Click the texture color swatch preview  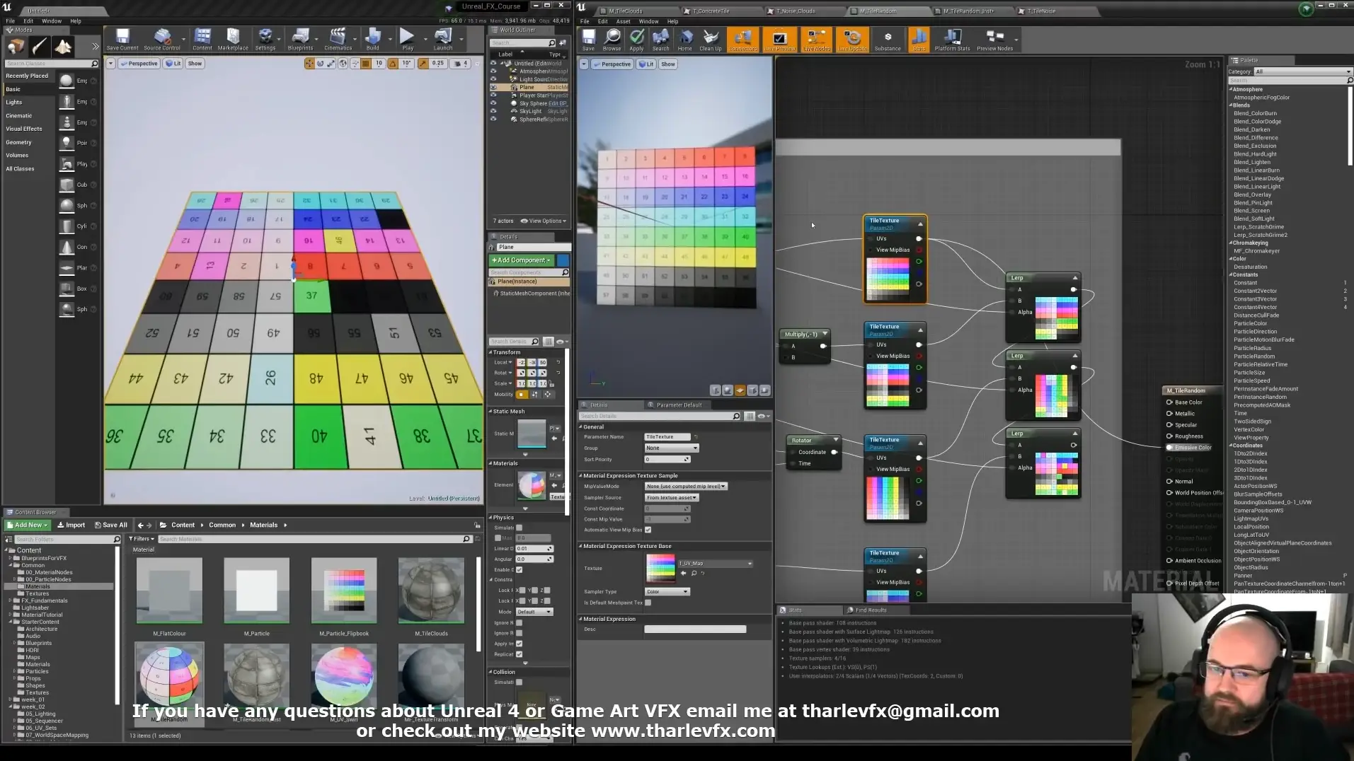[x=660, y=569]
